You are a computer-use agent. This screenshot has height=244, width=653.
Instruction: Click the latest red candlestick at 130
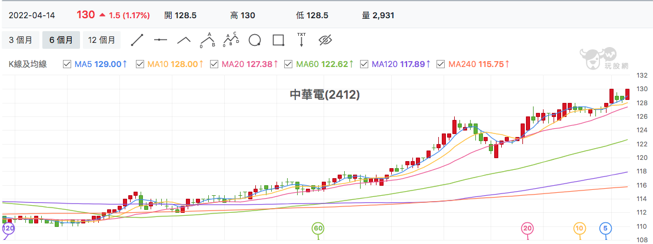click(627, 94)
